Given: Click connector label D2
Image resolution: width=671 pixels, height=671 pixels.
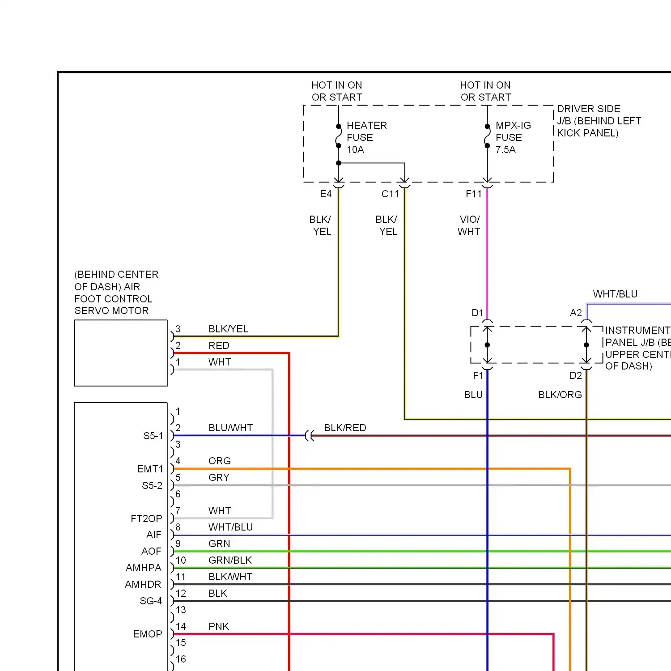Looking at the screenshot, I should pos(576,375).
